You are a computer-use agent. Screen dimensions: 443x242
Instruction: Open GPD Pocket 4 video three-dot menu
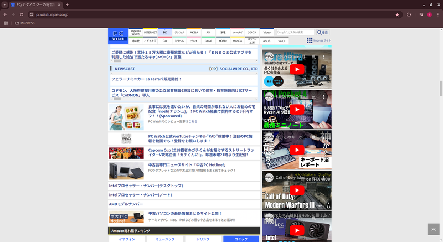[x=323, y=97]
